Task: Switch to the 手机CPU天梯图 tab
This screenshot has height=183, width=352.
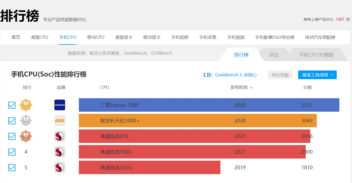Action: 316,55
